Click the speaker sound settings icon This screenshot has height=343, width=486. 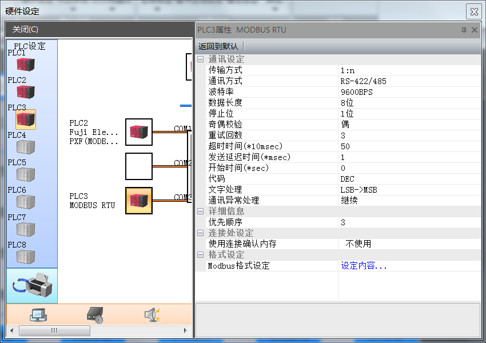(x=152, y=314)
